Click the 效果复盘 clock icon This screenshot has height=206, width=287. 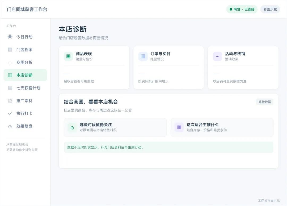(10, 126)
